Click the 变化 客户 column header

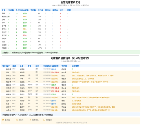6,66
